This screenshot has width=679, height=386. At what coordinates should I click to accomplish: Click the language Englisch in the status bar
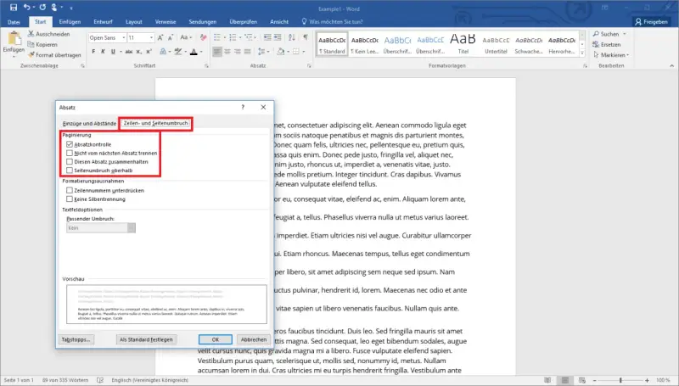coord(150,380)
